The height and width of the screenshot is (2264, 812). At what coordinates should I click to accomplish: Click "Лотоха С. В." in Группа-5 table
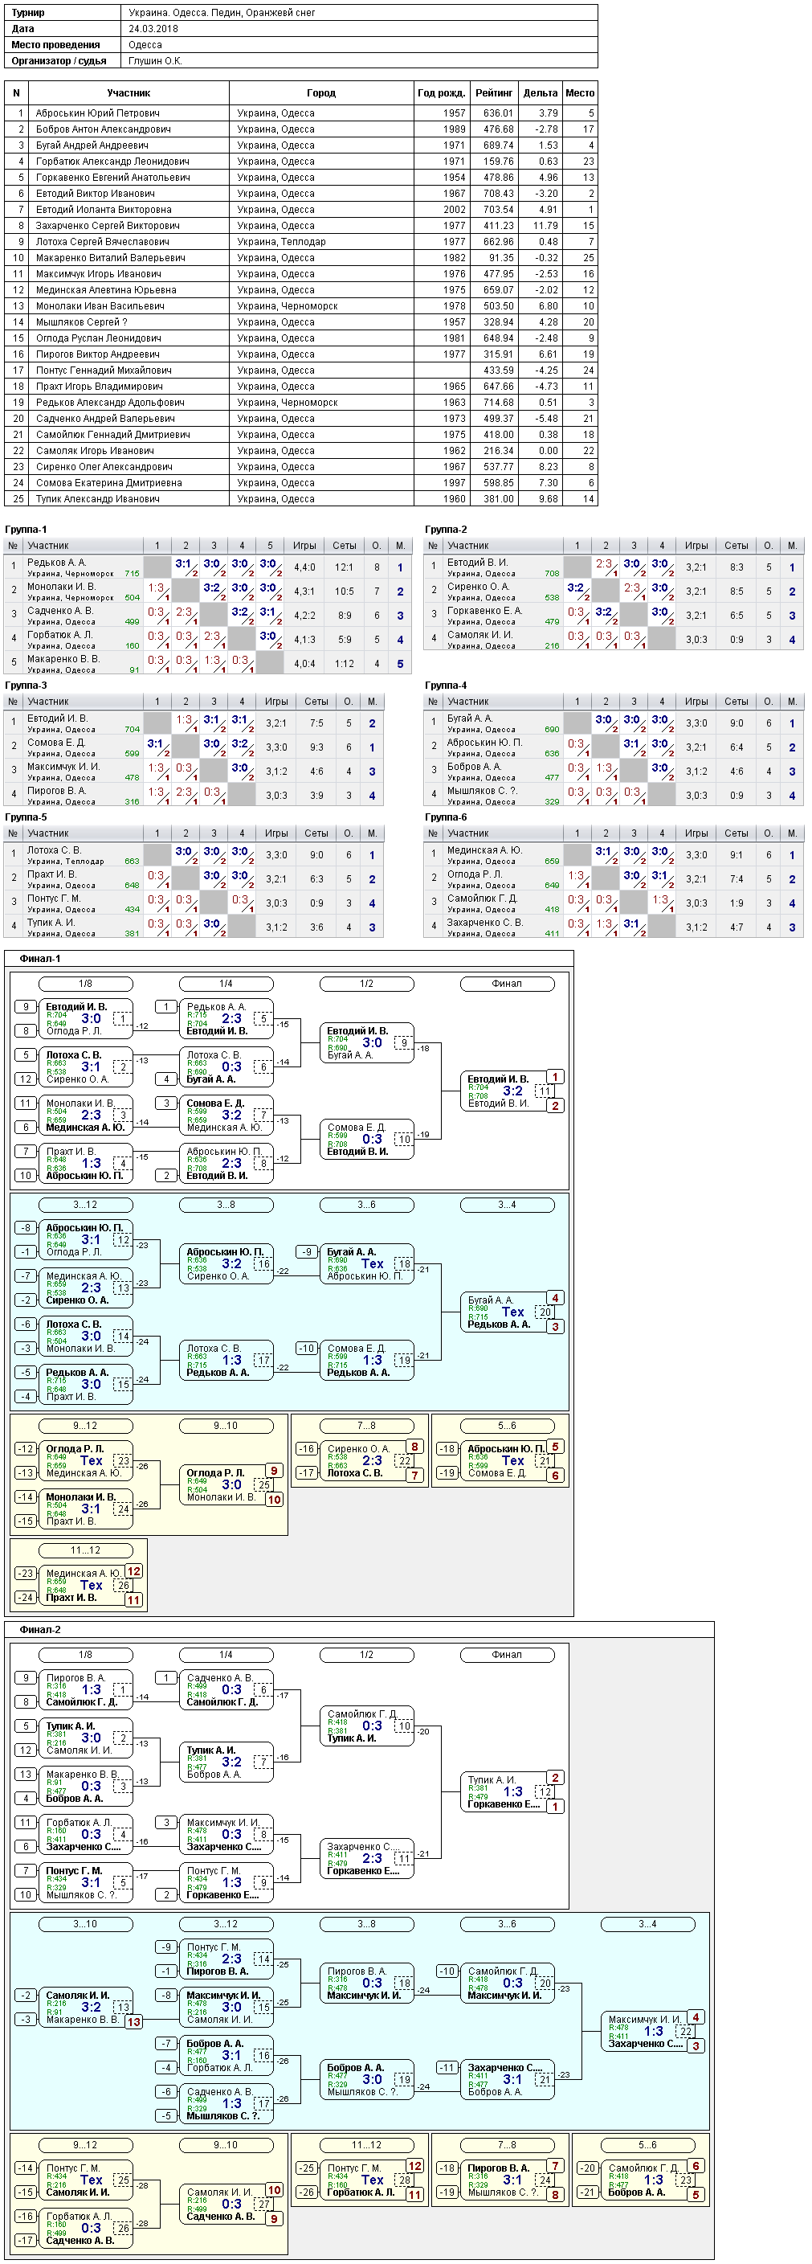coord(55,850)
